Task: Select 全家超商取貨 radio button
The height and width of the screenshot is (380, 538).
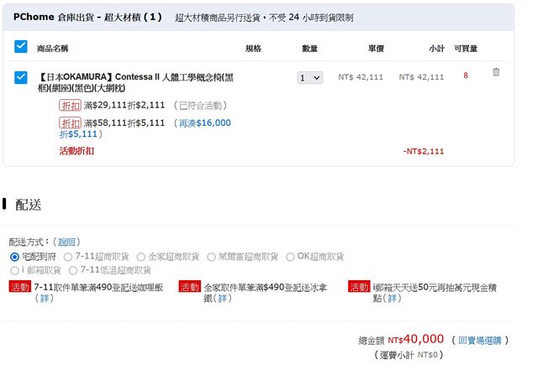Action: click(141, 257)
